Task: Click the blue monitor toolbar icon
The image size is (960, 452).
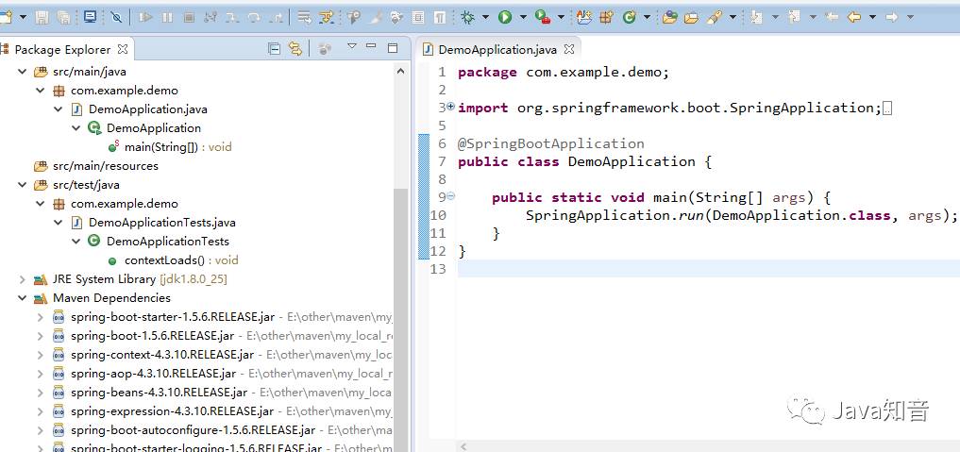Action: pyautogui.click(x=90, y=17)
